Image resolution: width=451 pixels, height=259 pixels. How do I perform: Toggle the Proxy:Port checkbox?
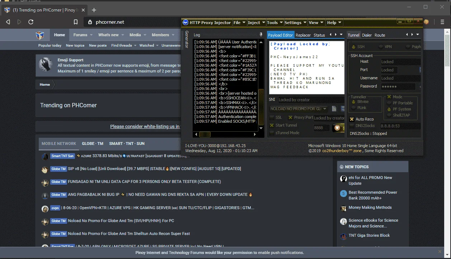(x=291, y=118)
